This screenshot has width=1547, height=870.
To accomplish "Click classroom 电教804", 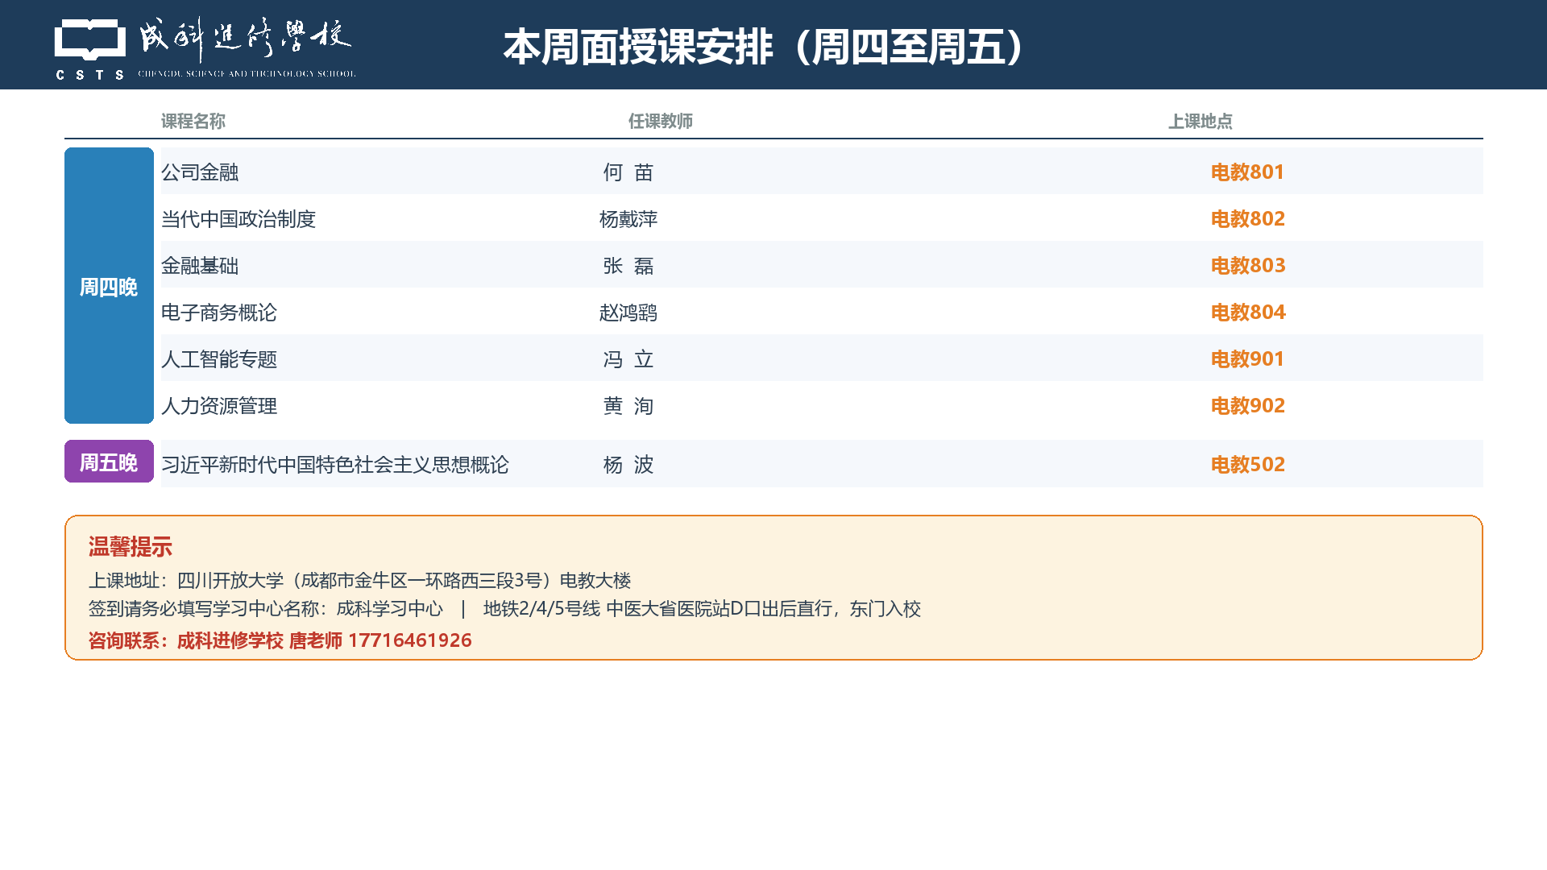I will click(x=1248, y=313).
